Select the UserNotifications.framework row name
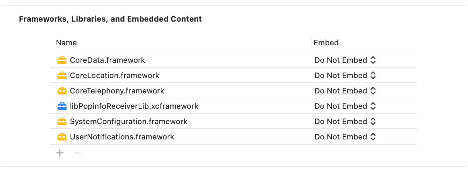 click(122, 137)
